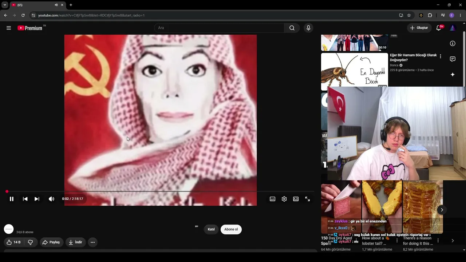Close the (65) YouTube tab
Viewport: 466px width, 262px height.
tap(62, 5)
